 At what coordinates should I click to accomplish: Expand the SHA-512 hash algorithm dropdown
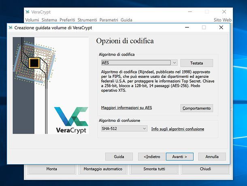pyautogui.click(x=144, y=129)
